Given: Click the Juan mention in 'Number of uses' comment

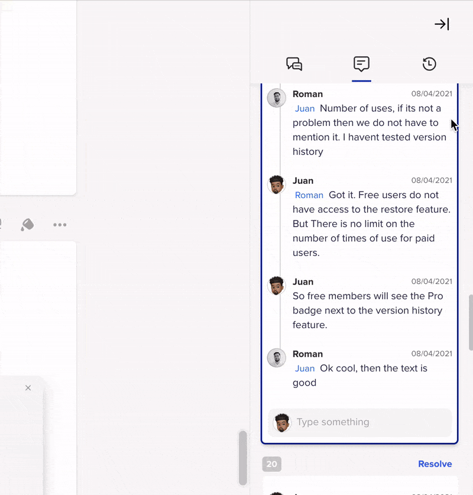Looking at the screenshot, I should coord(305,109).
